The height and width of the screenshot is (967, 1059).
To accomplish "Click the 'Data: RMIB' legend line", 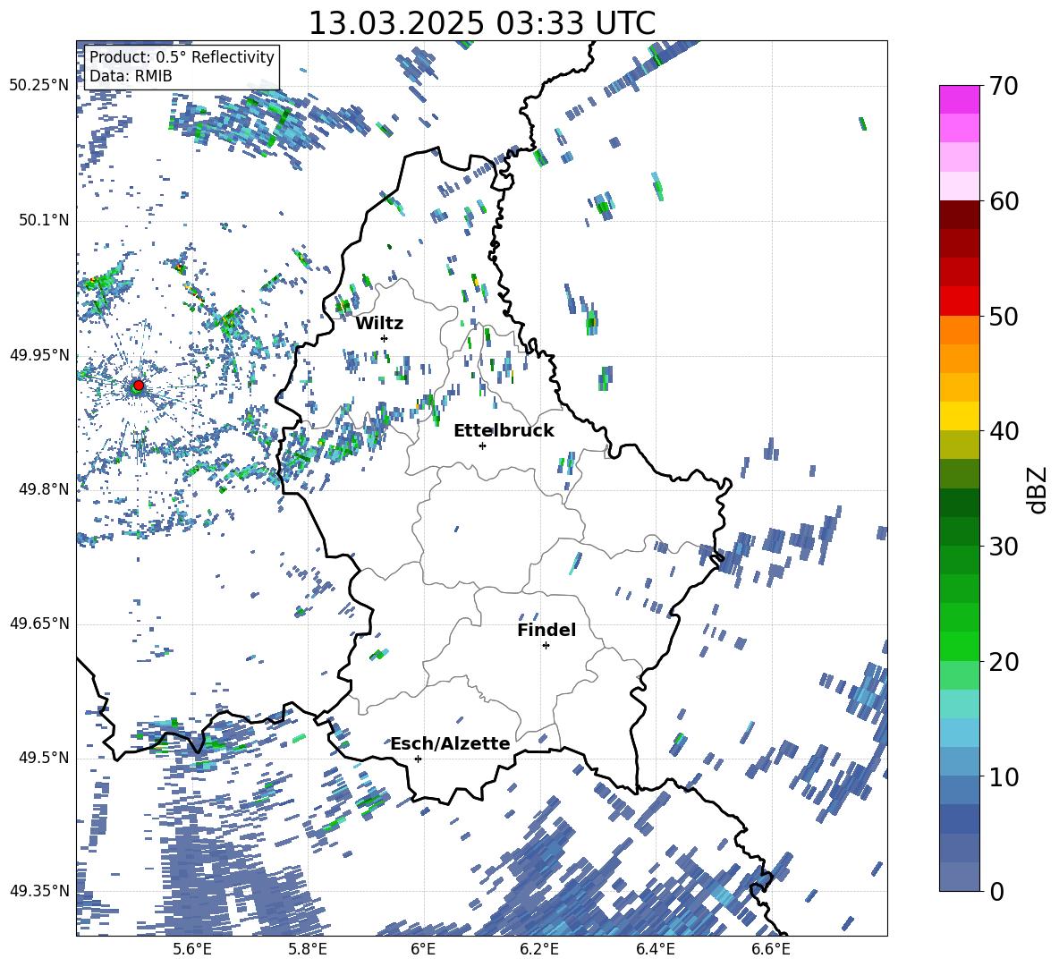I will tap(131, 76).
